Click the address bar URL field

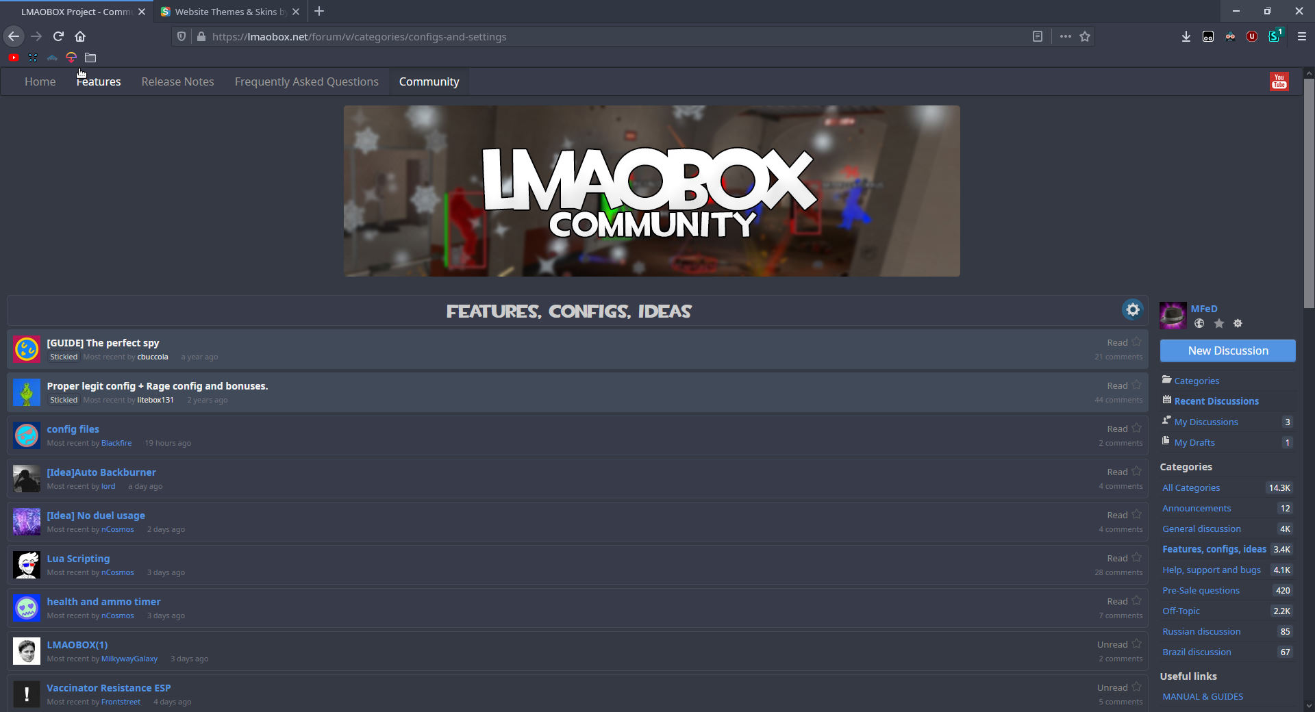(x=603, y=36)
